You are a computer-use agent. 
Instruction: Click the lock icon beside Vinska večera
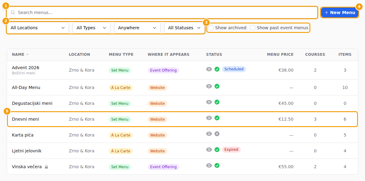click(x=46, y=167)
